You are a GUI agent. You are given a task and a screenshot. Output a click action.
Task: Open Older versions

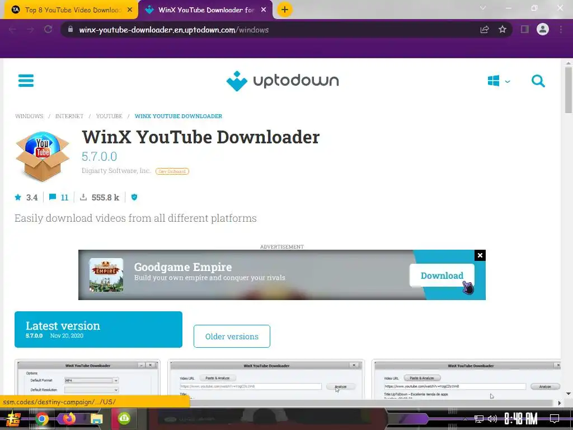(x=232, y=336)
